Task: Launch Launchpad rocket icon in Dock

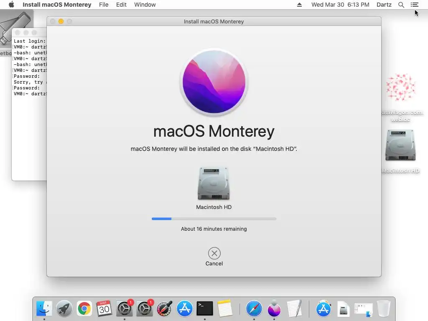Action: [64, 309]
